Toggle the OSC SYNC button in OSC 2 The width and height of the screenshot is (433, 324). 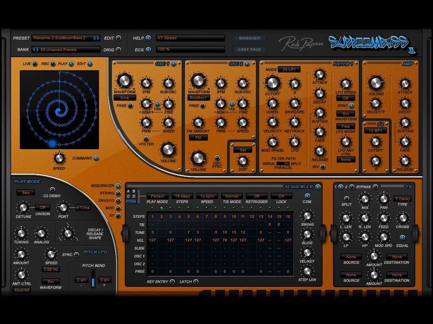click(217, 158)
